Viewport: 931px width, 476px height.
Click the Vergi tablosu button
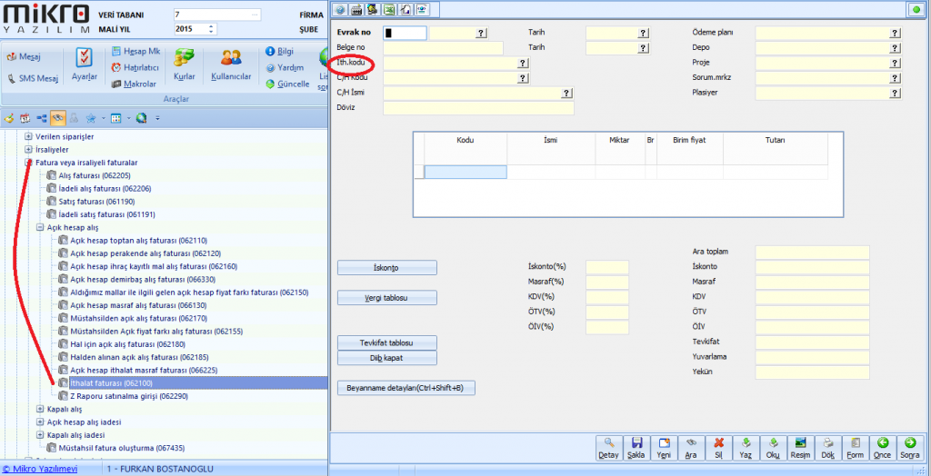387,298
